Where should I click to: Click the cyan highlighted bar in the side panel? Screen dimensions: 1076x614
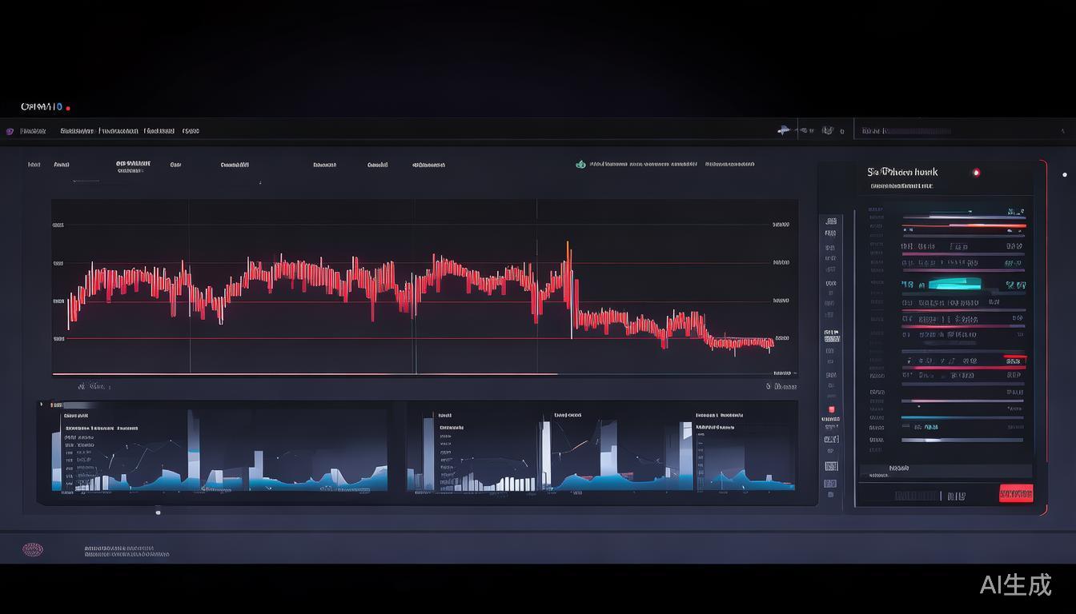tap(955, 282)
